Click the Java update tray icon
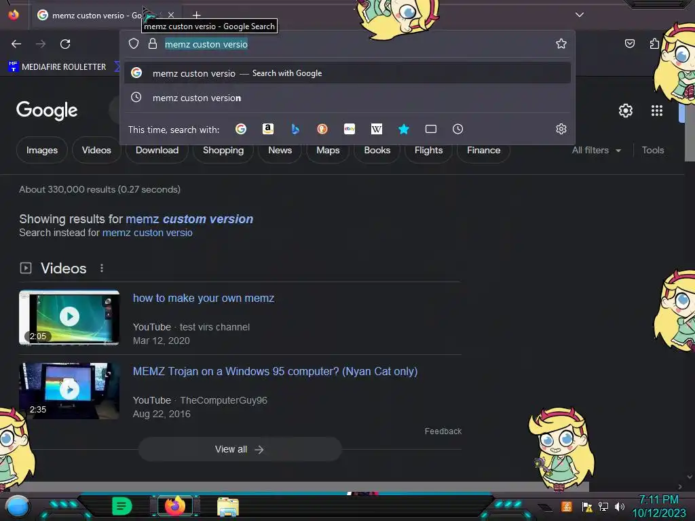The image size is (695, 521). tap(567, 506)
